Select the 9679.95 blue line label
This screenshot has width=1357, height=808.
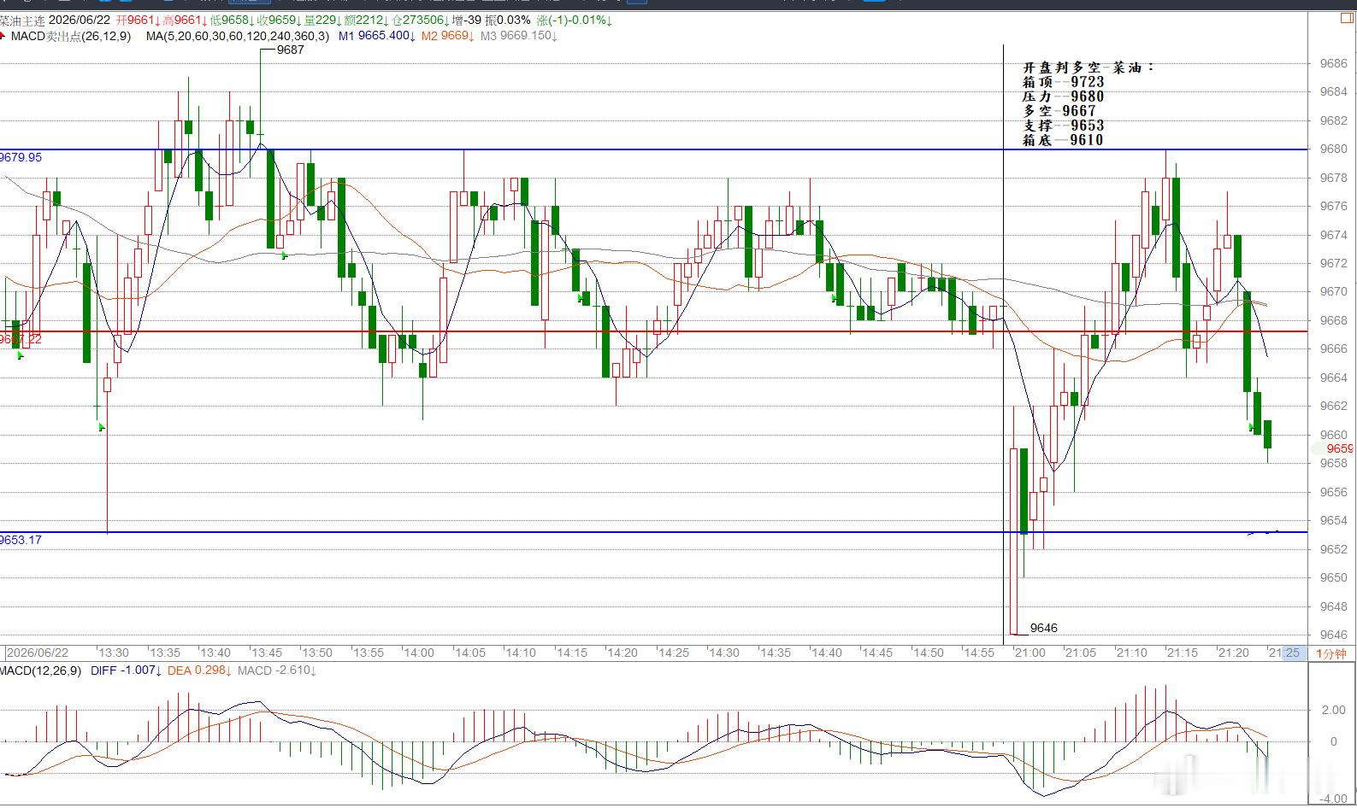(x=21, y=157)
